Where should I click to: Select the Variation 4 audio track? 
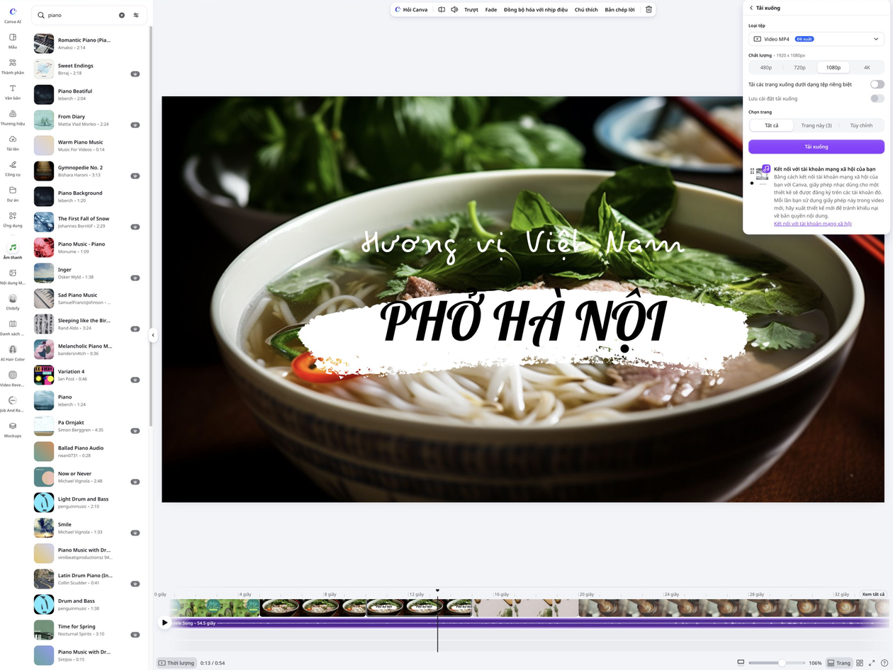click(x=87, y=375)
